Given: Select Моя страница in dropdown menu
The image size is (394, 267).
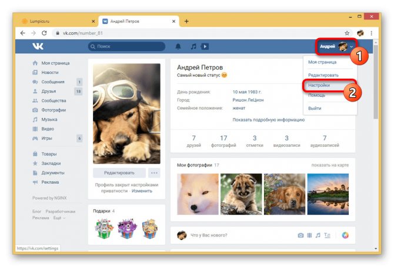Looking at the screenshot, I should pos(322,62).
